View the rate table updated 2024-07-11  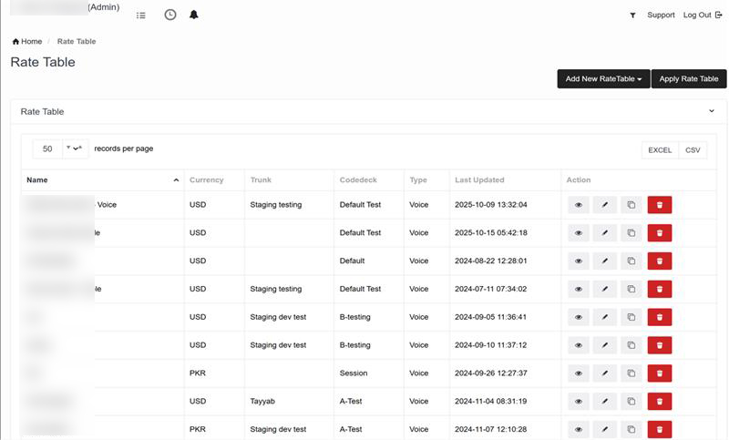[579, 290]
